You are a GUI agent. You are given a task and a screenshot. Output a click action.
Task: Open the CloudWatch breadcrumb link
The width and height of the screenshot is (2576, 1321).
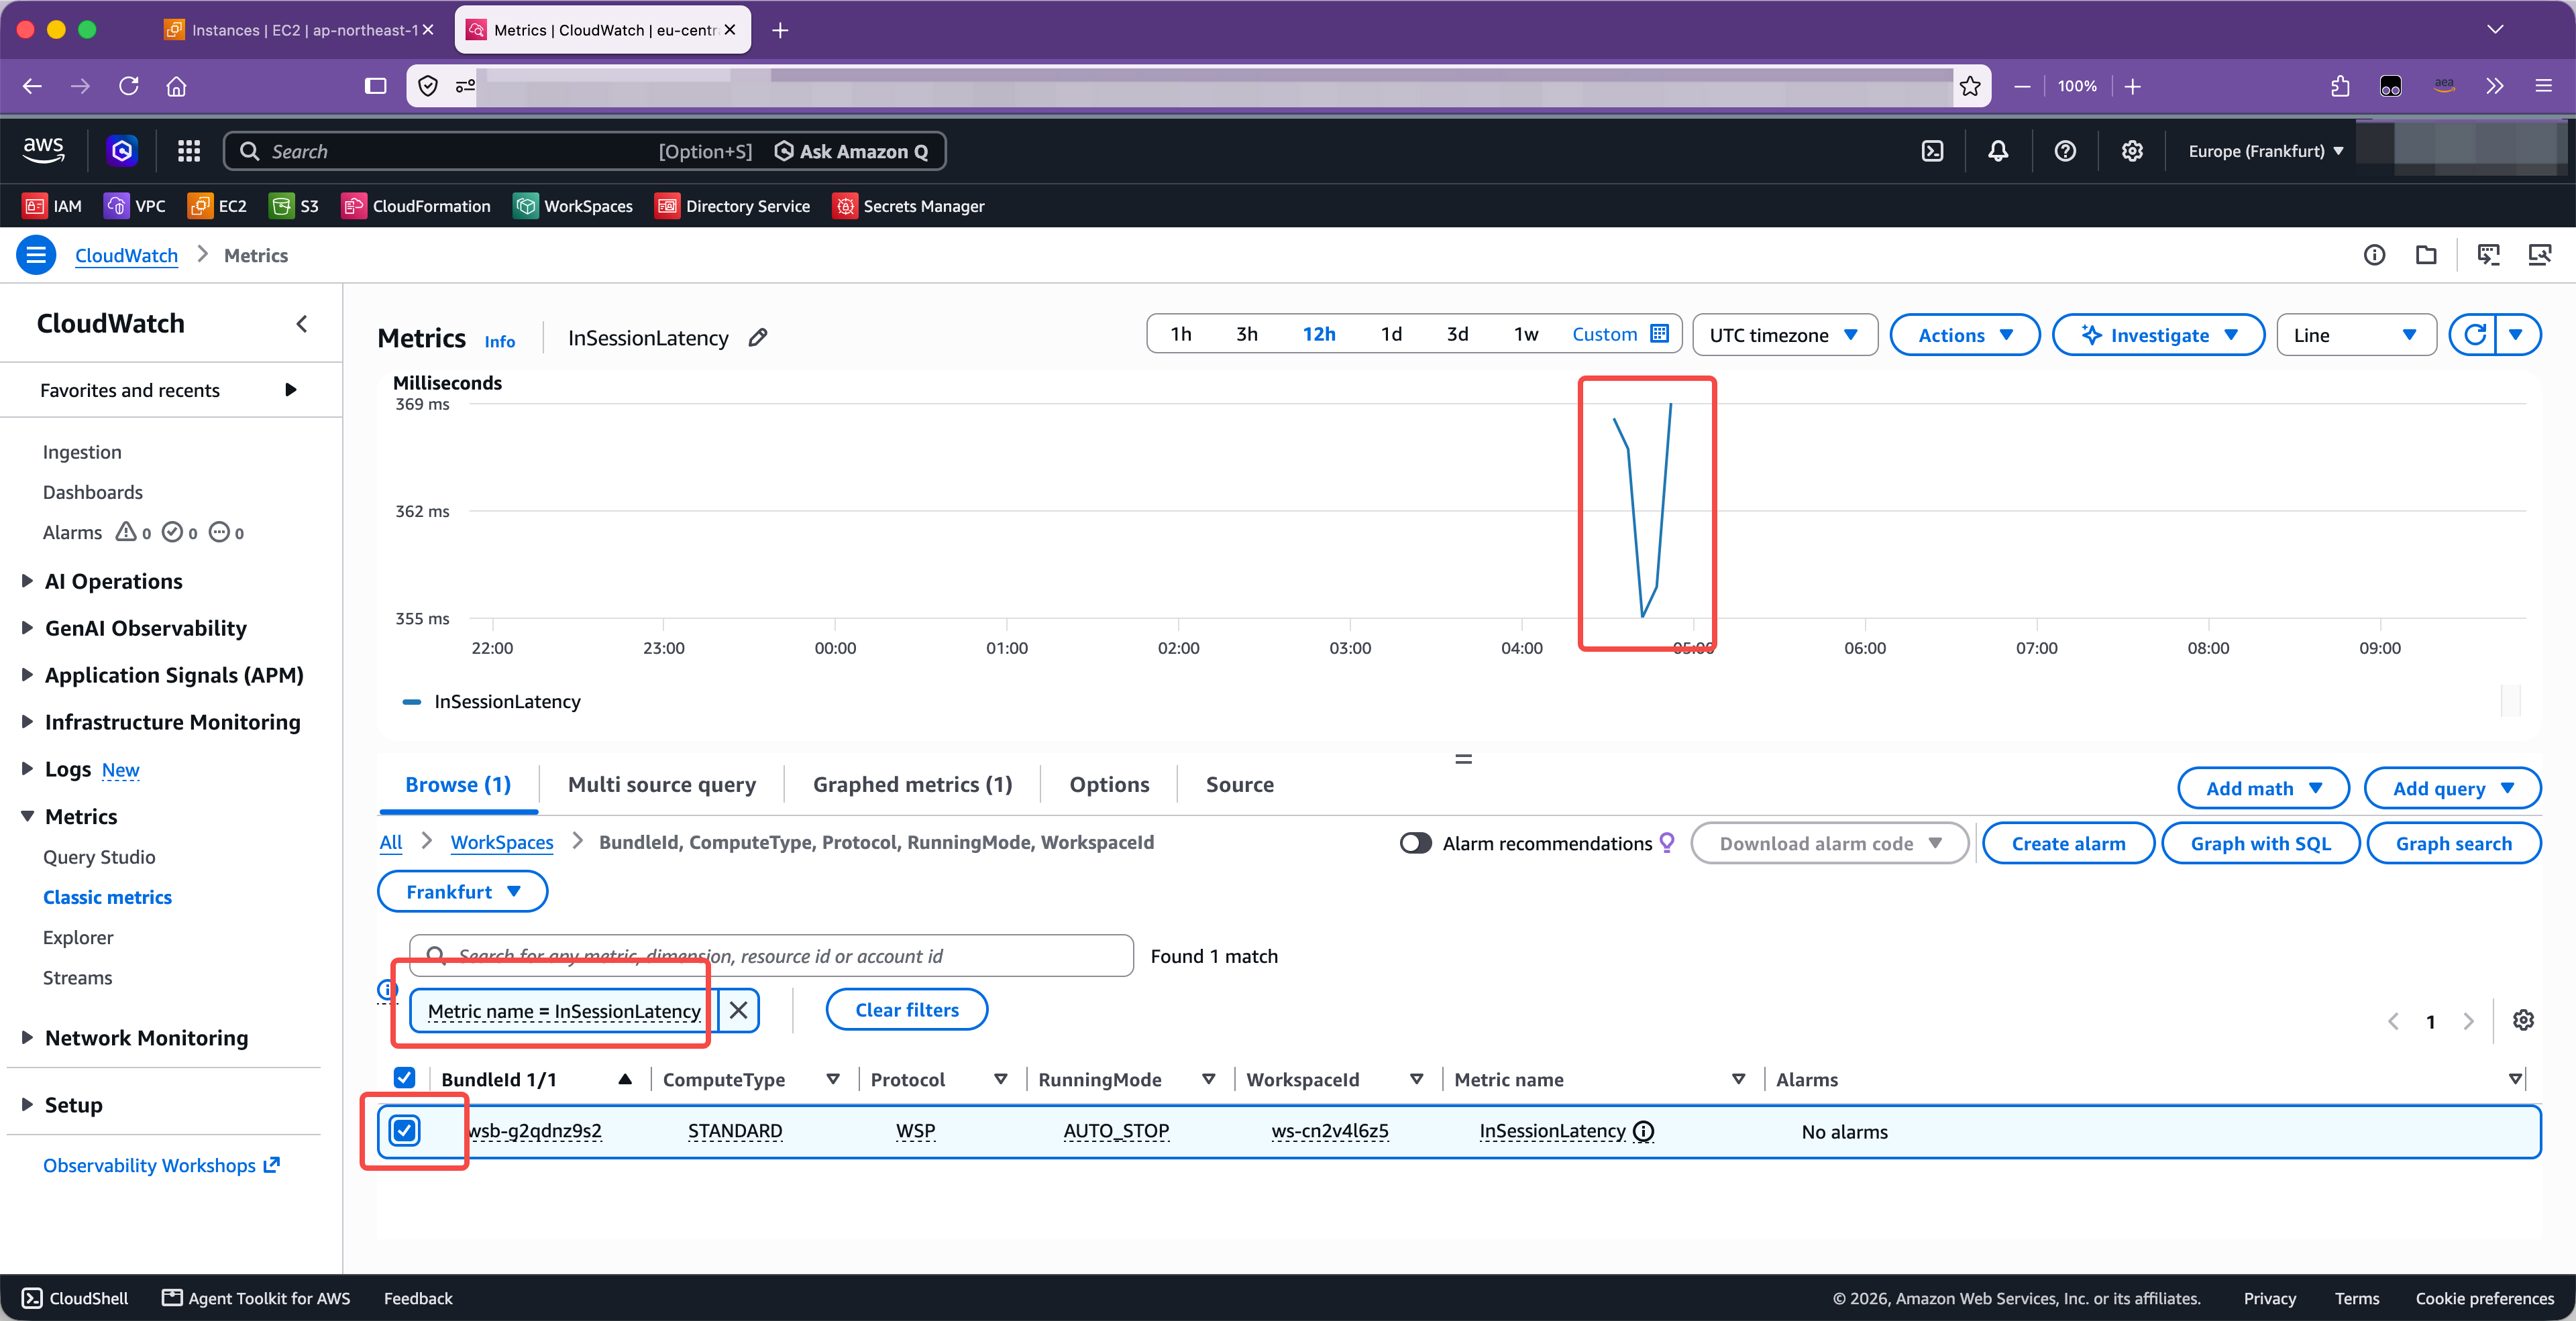[x=126, y=255]
